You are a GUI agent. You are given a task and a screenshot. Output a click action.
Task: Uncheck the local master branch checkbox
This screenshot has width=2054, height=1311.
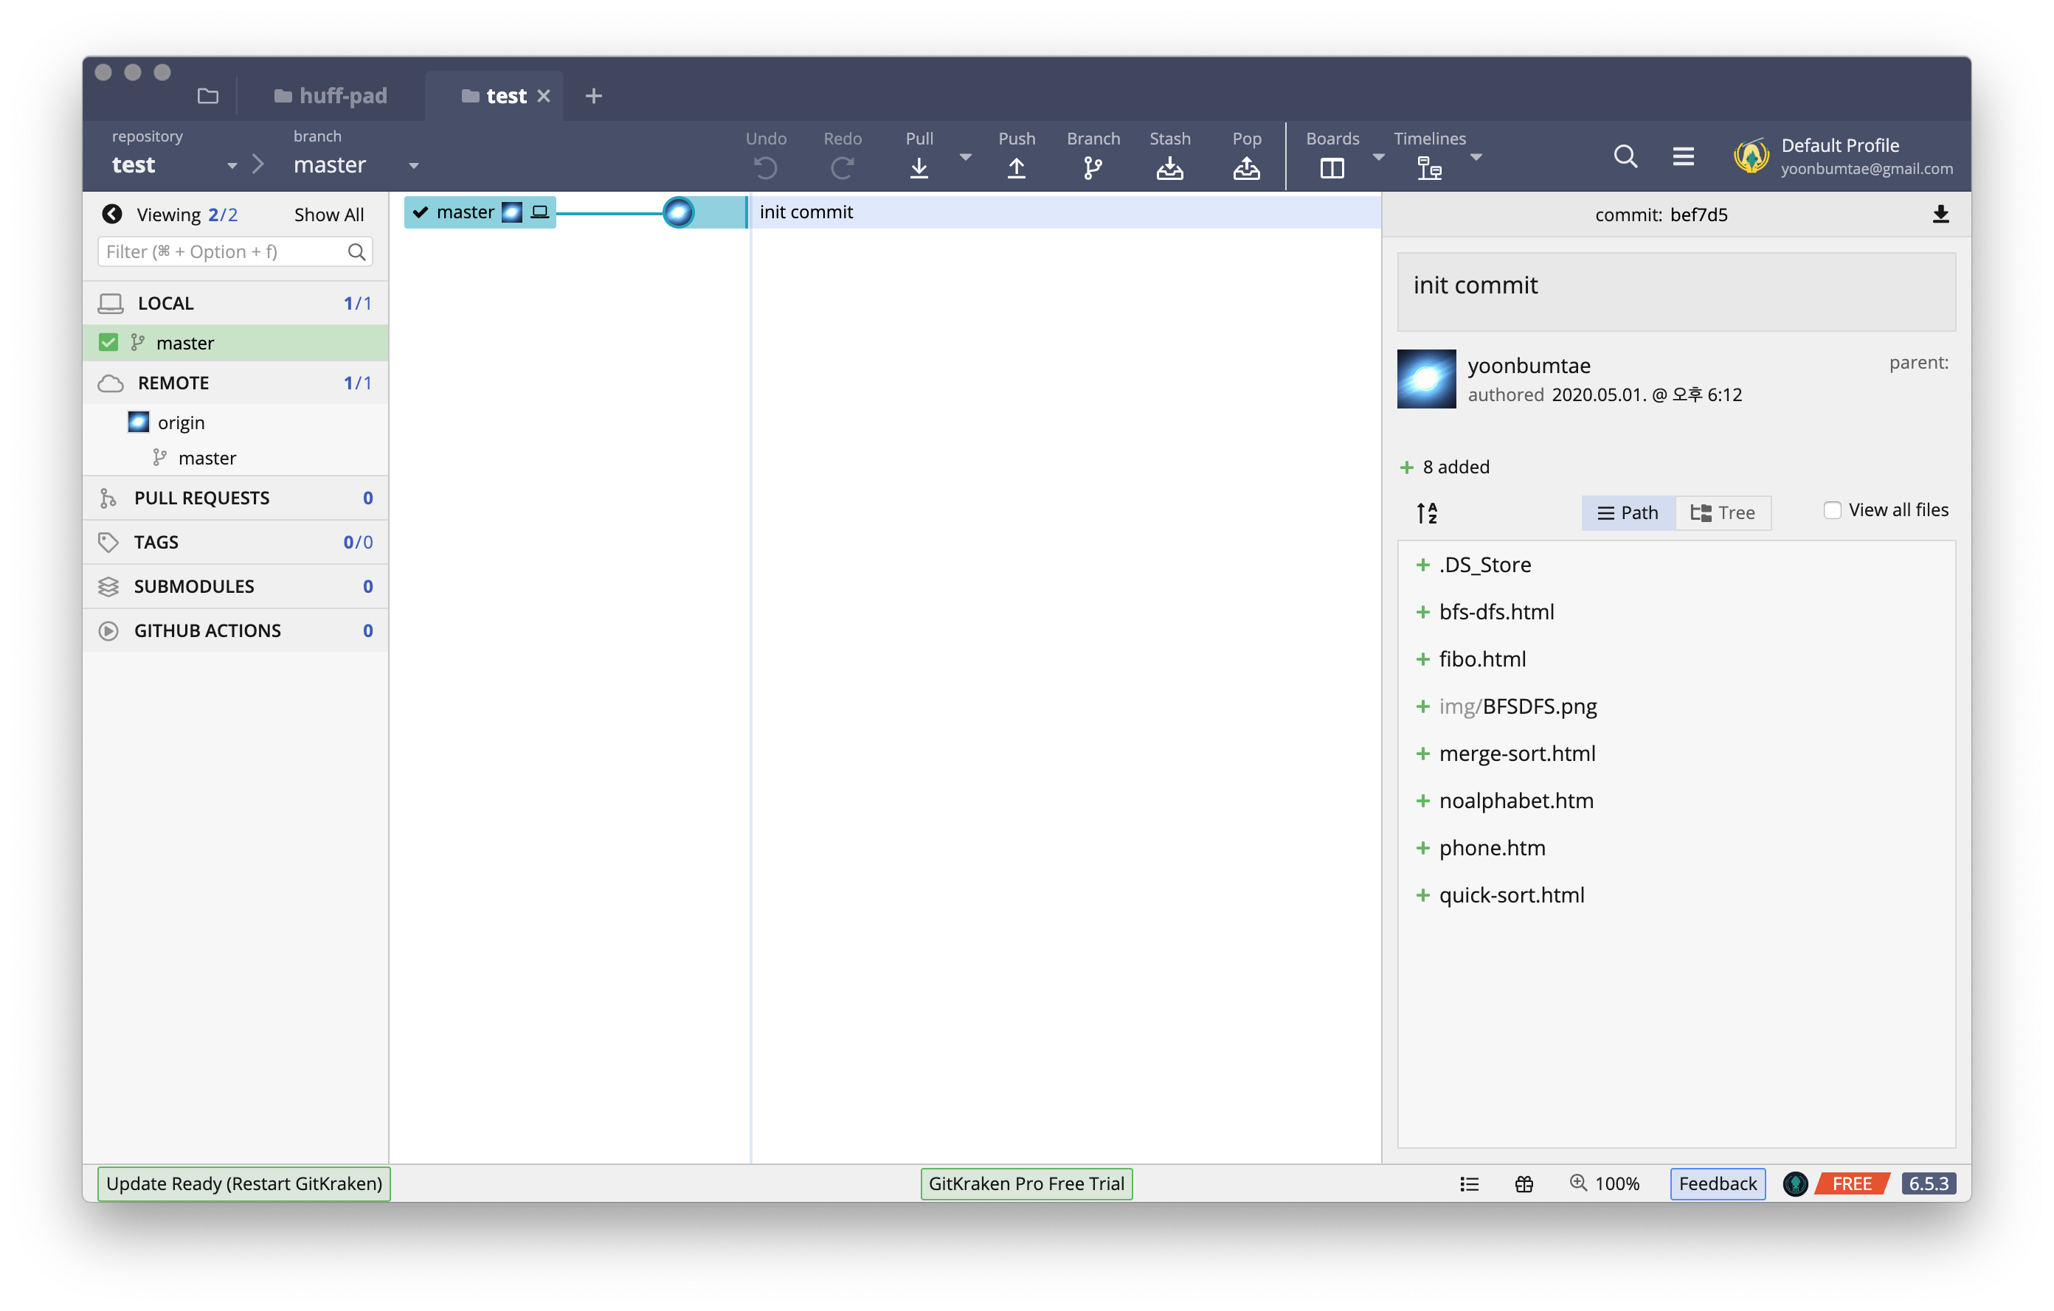click(x=108, y=343)
